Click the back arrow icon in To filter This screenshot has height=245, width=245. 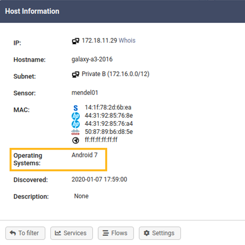(x=13, y=233)
